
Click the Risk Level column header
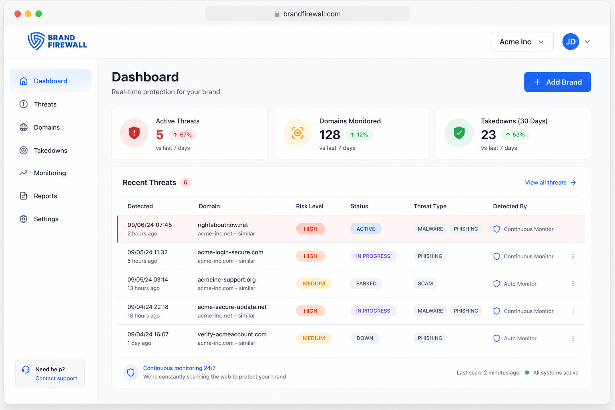[310, 206]
